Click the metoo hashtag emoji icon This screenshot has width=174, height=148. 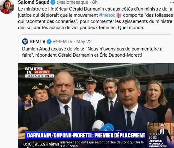(x=119, y=15)
